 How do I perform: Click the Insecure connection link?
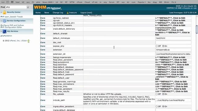point(72,13)
